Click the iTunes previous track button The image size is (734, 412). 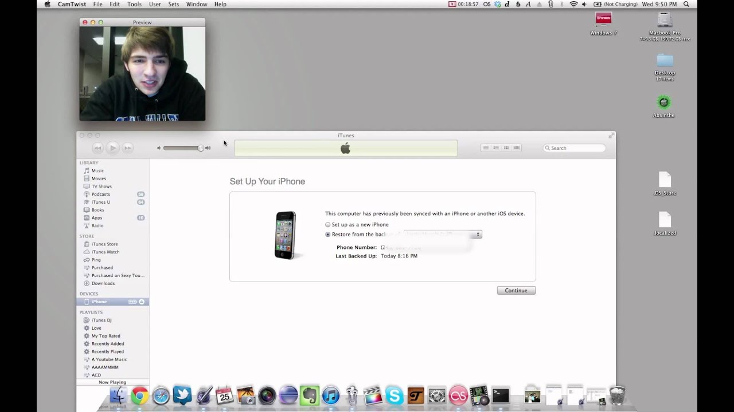(x=97, y=148)
